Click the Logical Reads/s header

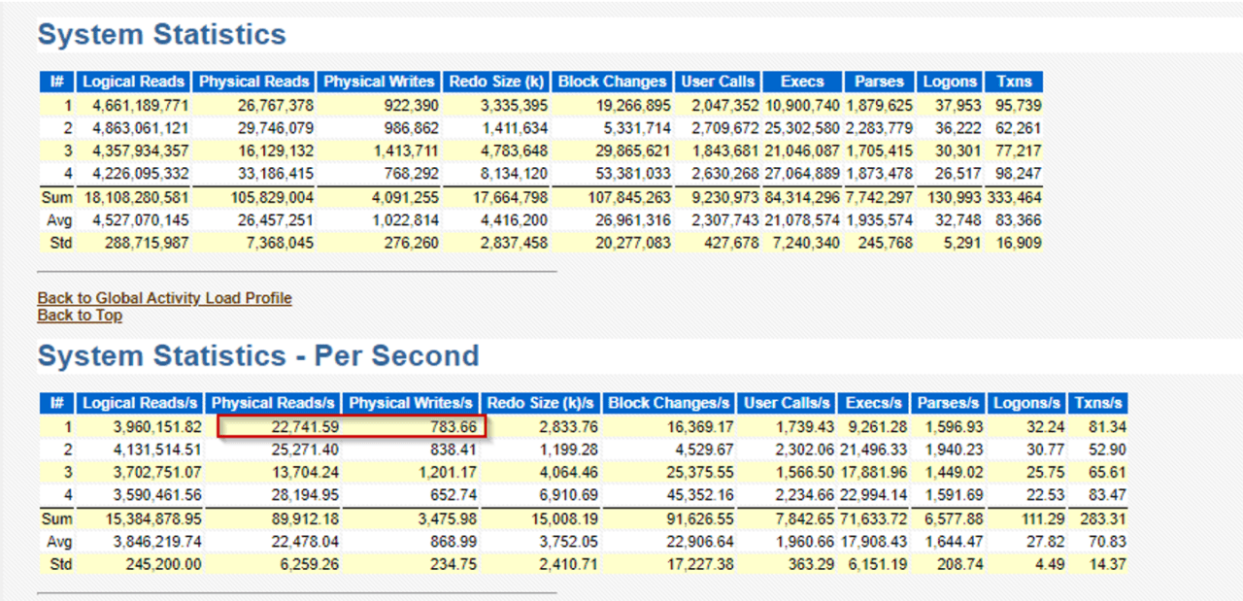click(x=139, y=403)
